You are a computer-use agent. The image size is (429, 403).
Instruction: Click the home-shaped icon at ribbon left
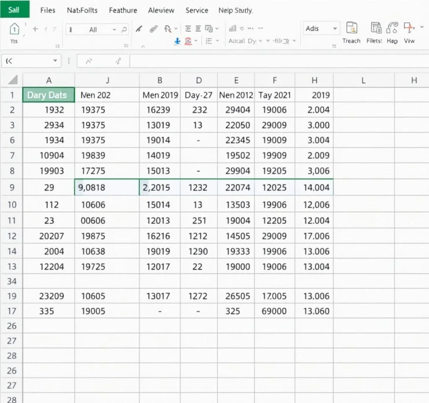pos(14,29)
